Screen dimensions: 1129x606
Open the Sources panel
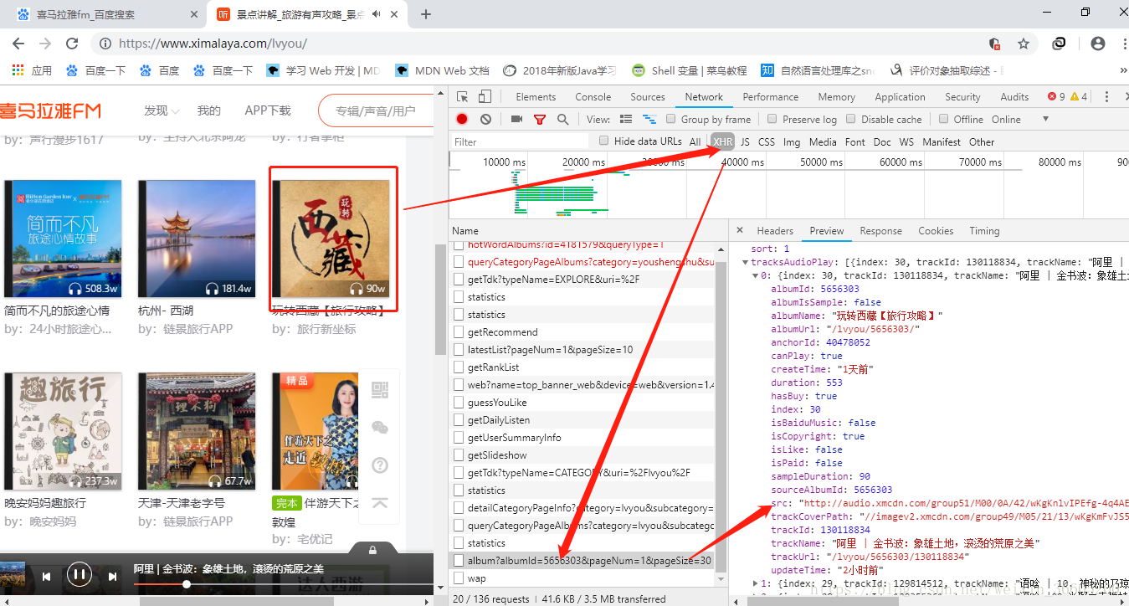click(x=648, y=97)
